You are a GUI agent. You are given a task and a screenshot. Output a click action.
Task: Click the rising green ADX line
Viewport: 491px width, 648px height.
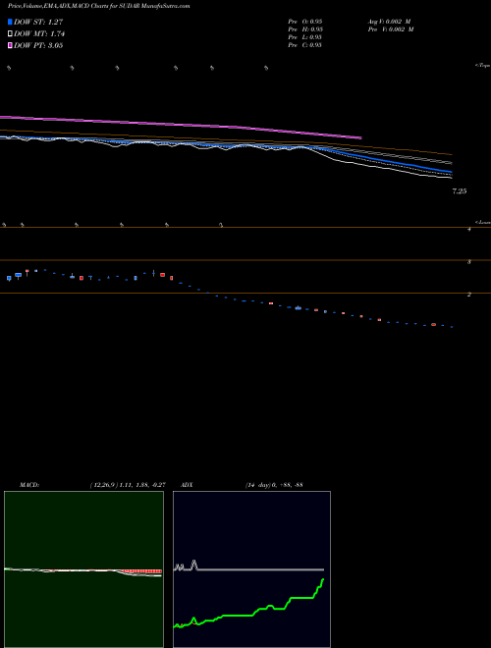[x=248, y=604]
